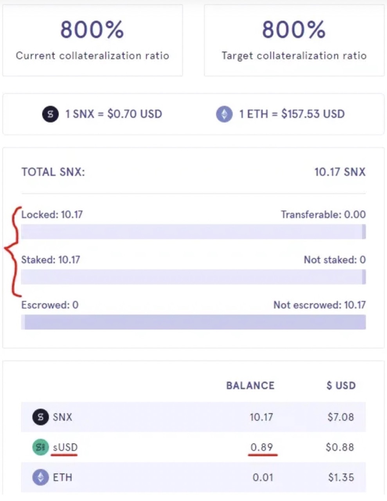Toggle the Locked SNX progress bar
This screenshot has height=501, width=387.
pos(194,232)
